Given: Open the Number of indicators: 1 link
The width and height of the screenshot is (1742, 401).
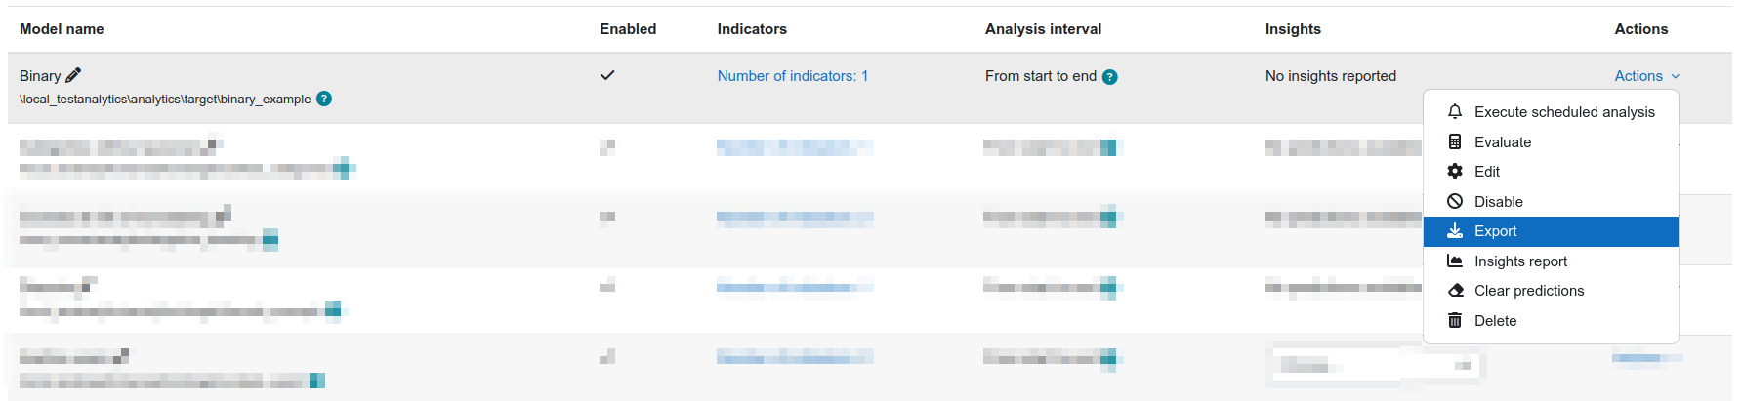Looking at the screenshot, I should coord(793,76).
